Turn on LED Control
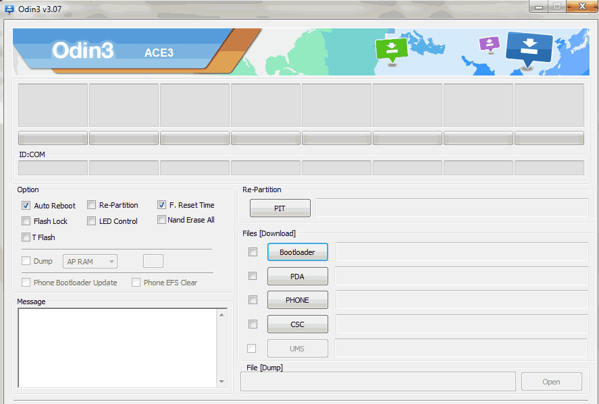The height and width of the screenshot is (404, 599). 91,221
